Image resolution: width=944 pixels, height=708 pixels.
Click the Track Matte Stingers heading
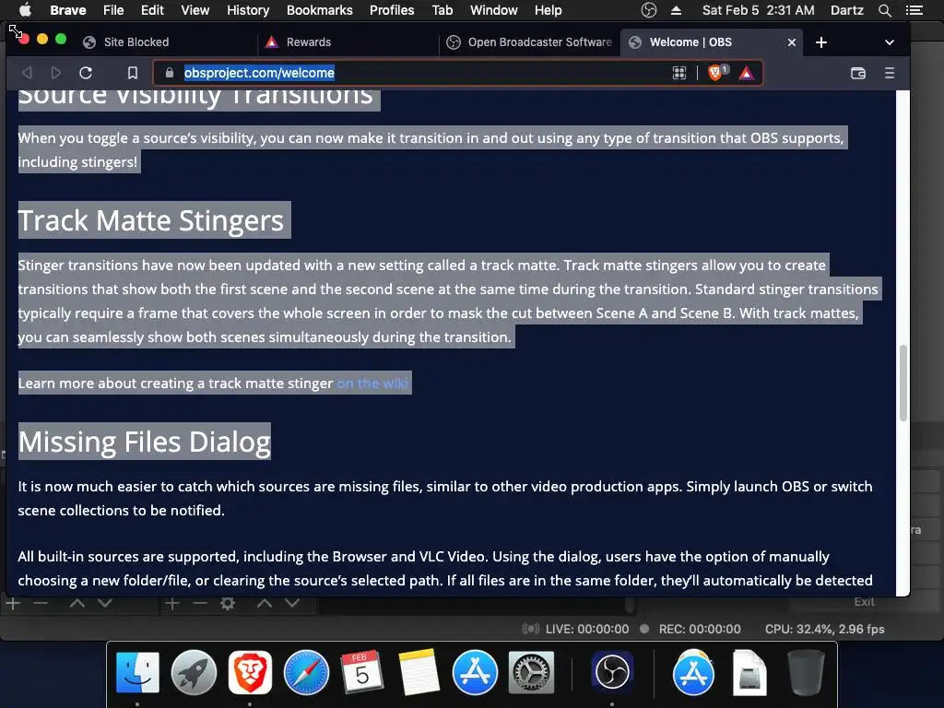tap(151, 220)
